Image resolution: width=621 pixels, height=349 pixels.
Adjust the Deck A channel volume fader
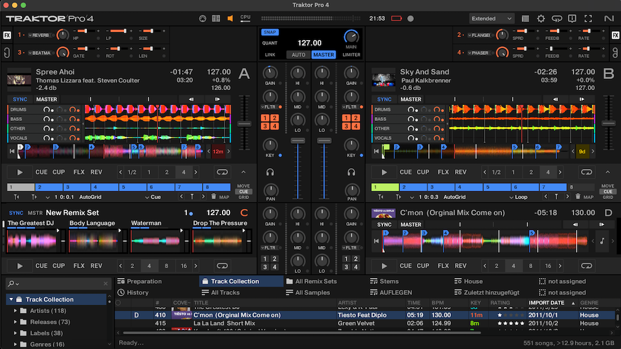coord(298,141)
